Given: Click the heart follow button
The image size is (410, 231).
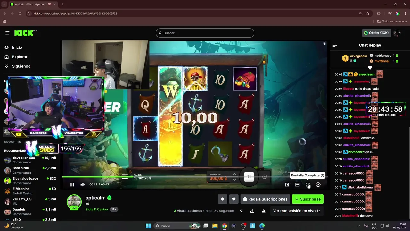Looking at the screenshot, I should [234, 199].
